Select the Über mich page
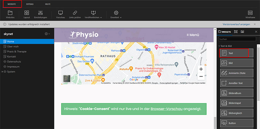 click(27, 46)
